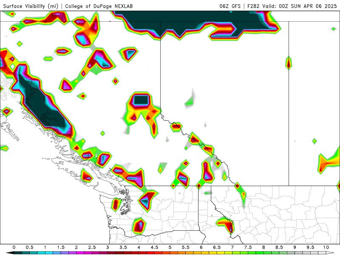
Task: Click the dark teal swatch below the 0 label
Action: (x=18, y=253)
